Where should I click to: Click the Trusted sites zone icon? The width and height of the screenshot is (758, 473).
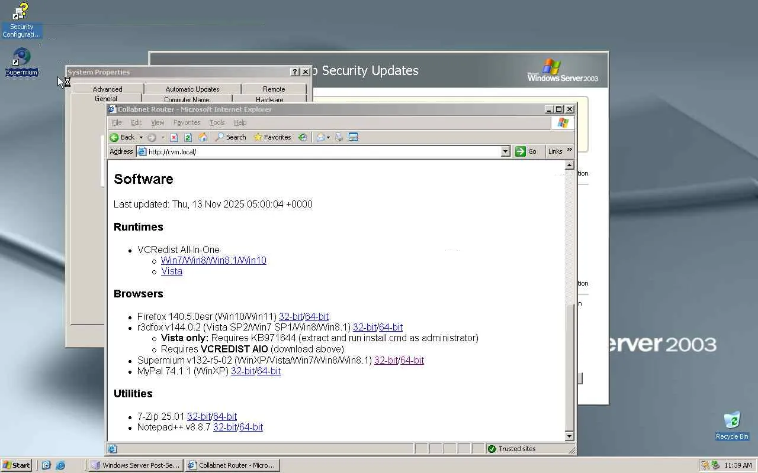(x=492, y=449)
